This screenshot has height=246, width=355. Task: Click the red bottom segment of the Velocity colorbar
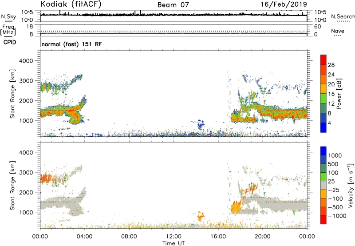click(x=323, y=220)
